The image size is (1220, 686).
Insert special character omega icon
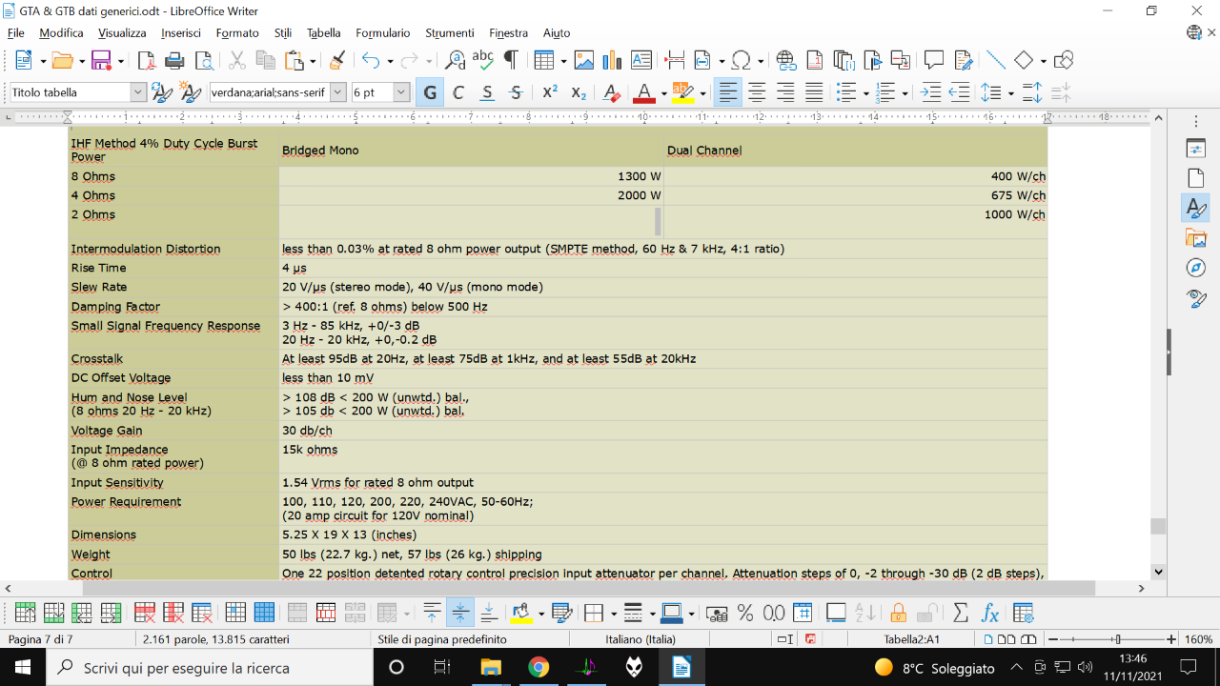pyautogui.click(x=742, y=60)
